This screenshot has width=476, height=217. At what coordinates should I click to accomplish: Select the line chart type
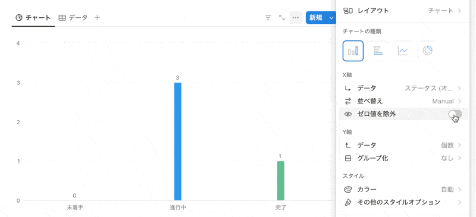coord(403,51)
